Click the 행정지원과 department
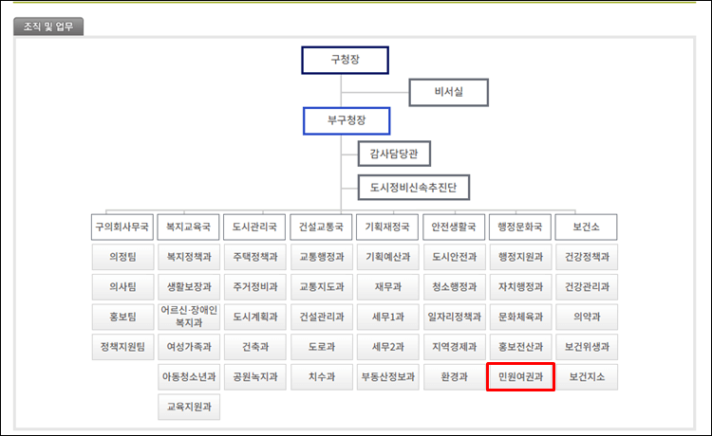This screenshot has width=712, height=436. point(520,257)
